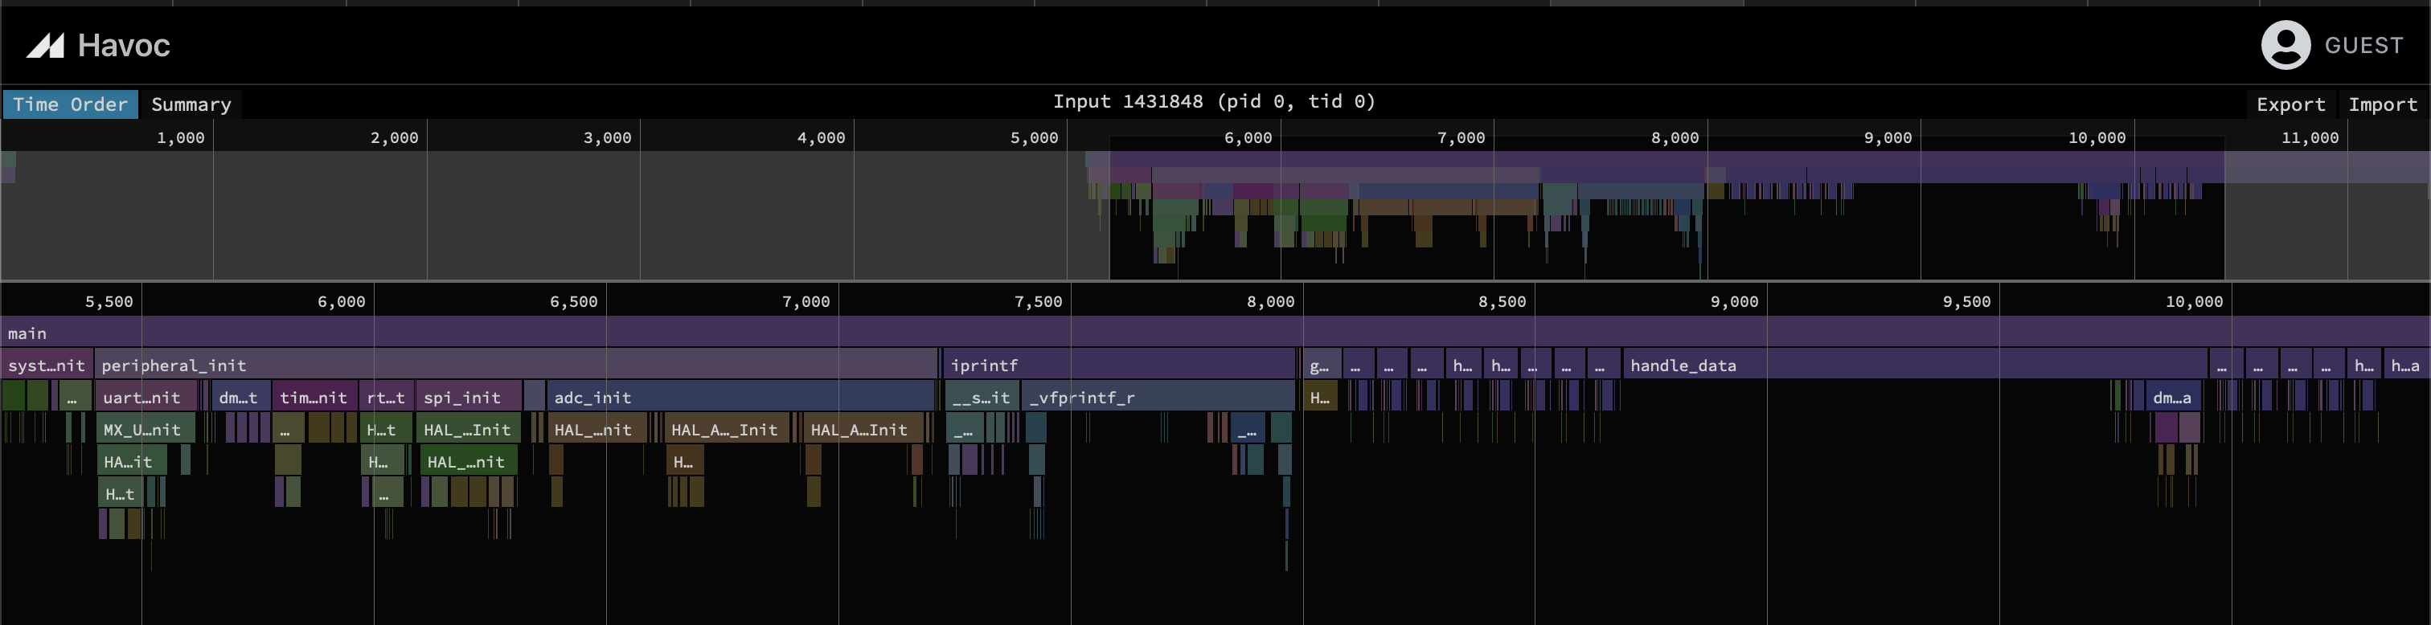2431x625 pixels.
Task: Click the Havoc logo icon
Action: pos(44,45)
